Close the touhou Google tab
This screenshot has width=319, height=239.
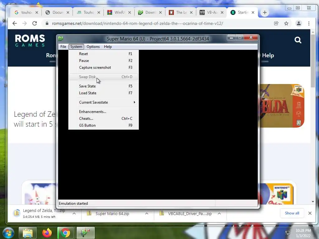point(37,12)
